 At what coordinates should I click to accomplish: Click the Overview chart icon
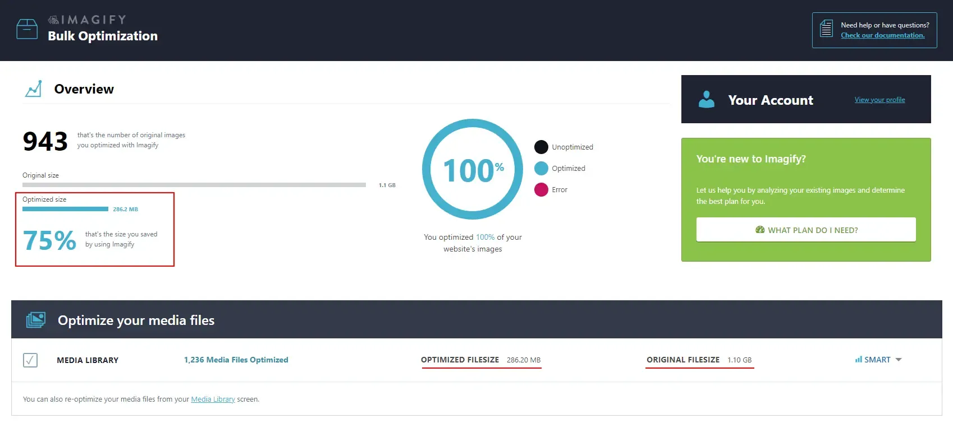pos(34,89)
